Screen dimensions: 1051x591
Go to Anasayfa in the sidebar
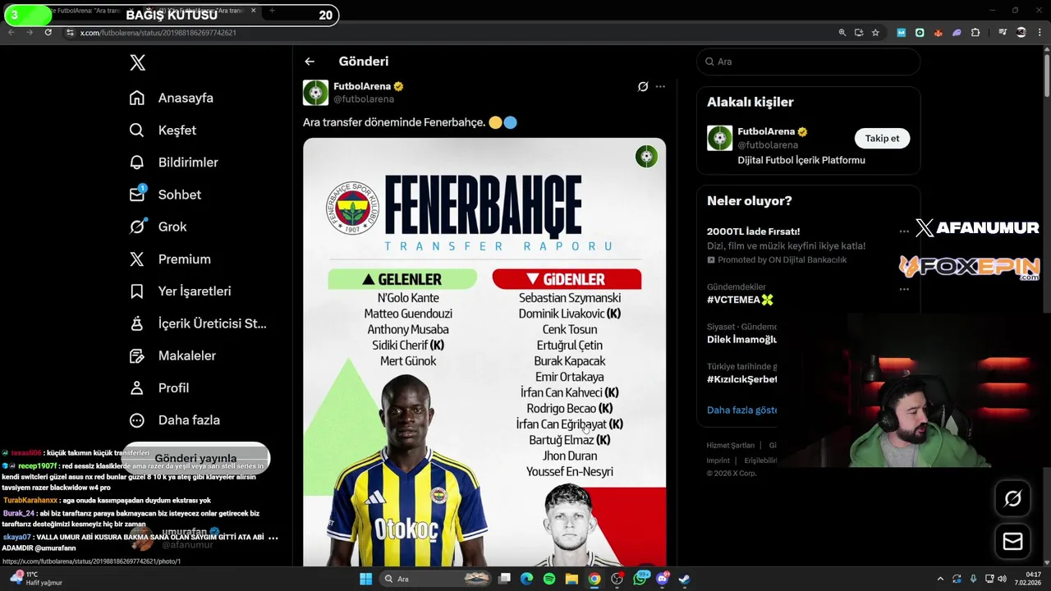pyautogui.click(x=172, y=98)
